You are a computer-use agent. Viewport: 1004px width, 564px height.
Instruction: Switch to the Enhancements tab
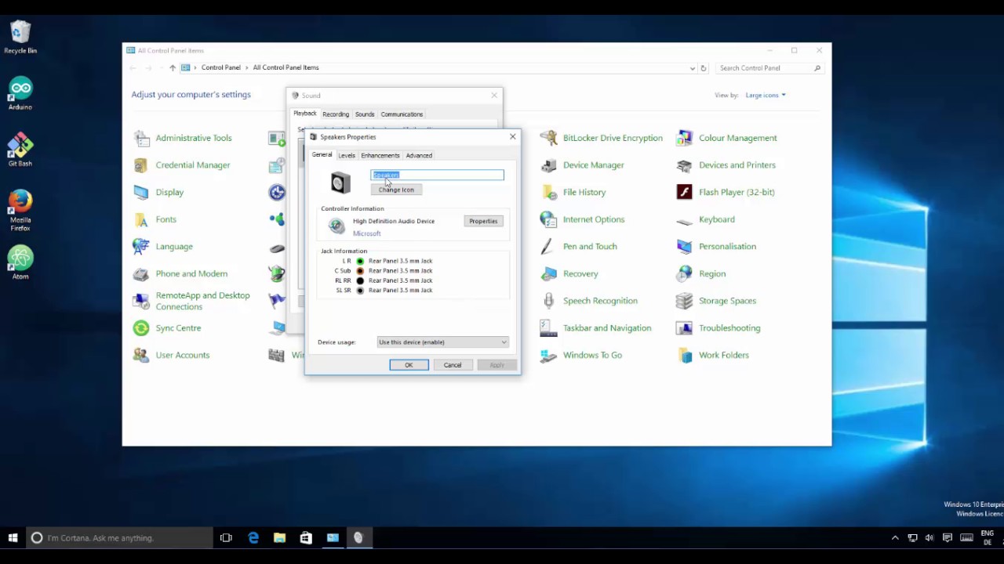click(x=380, y=155)
